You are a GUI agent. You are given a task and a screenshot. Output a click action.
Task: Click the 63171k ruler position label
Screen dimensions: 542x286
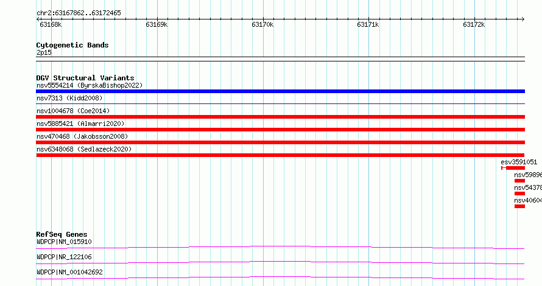(x=368, y=24)
